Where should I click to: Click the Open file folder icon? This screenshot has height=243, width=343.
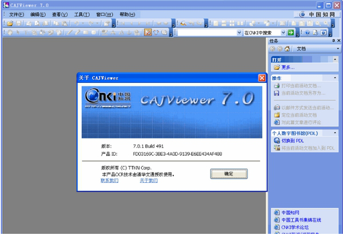[10, 23]
